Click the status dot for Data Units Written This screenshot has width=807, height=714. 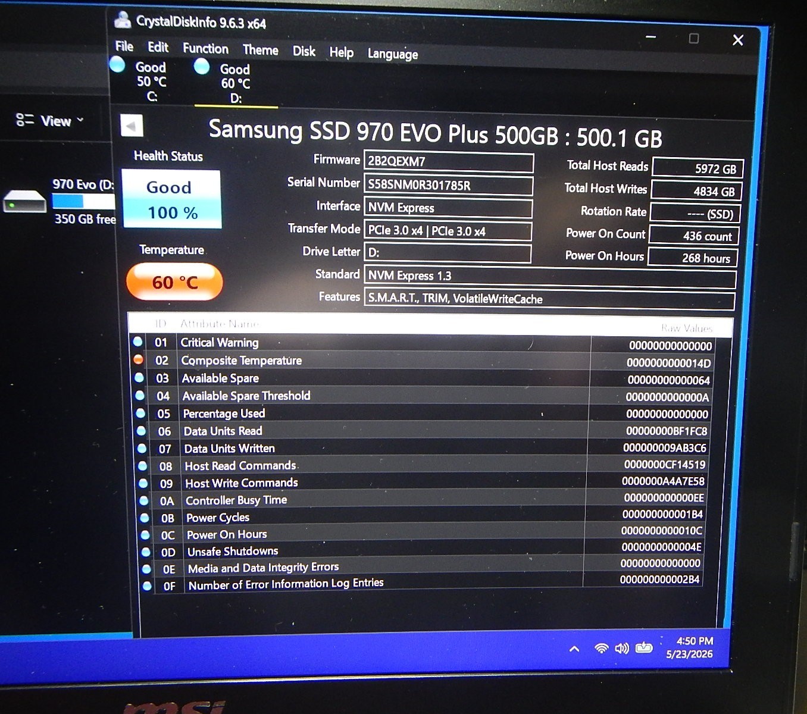142,448
